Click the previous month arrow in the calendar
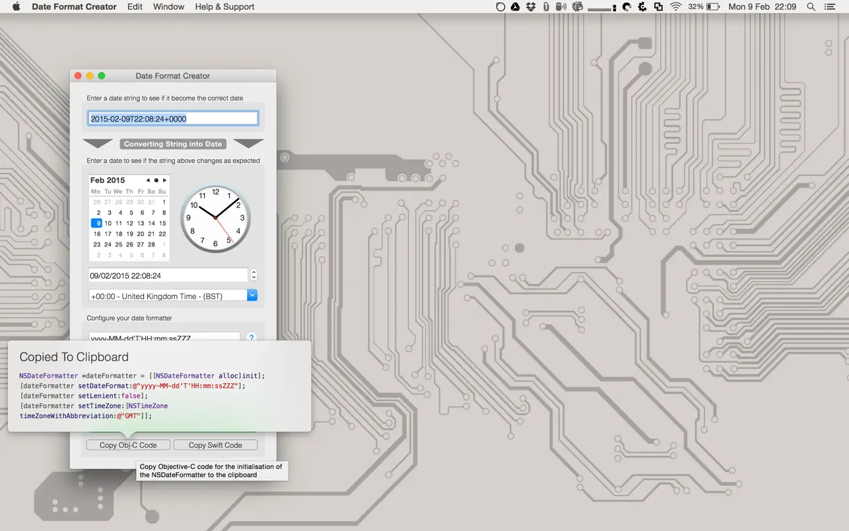The height and width of the screenshot is (531, 849). pyautogui.click(x=148, y=180)
